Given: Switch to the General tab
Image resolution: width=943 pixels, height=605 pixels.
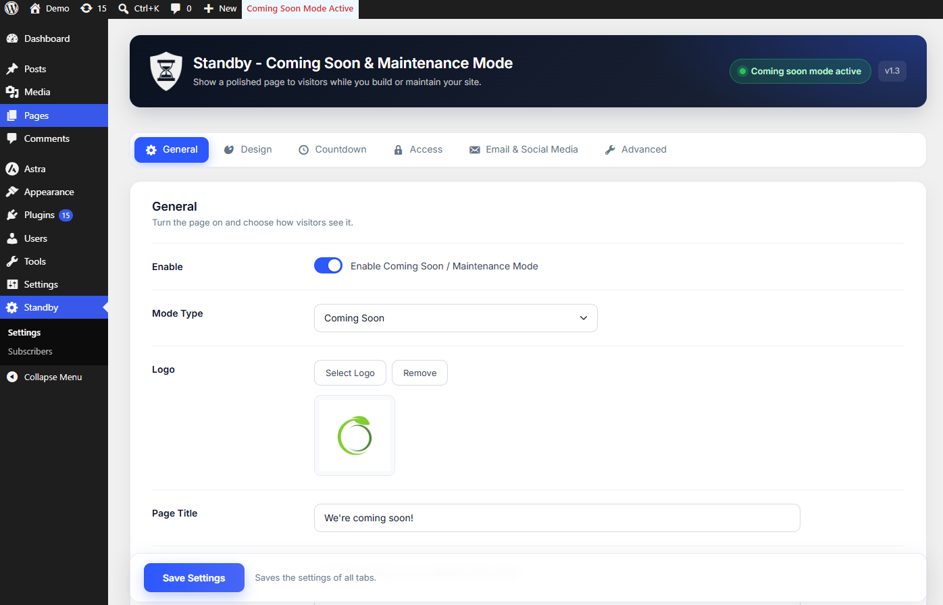Looking at the screenshot, I should [172, 150].
